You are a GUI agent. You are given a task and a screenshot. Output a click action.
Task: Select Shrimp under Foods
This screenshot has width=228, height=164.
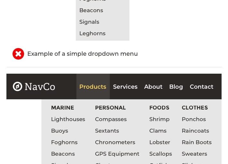(159, 119)
